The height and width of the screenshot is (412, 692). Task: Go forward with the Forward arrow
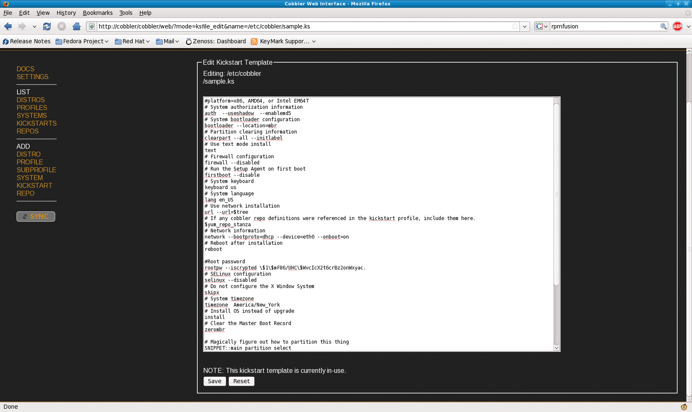[x=22, y=26]
